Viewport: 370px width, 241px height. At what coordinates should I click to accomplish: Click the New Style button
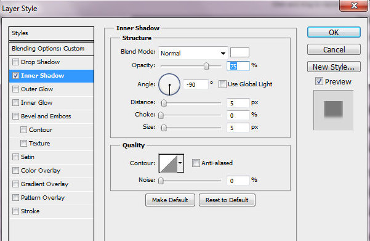[x=334, y=67]
